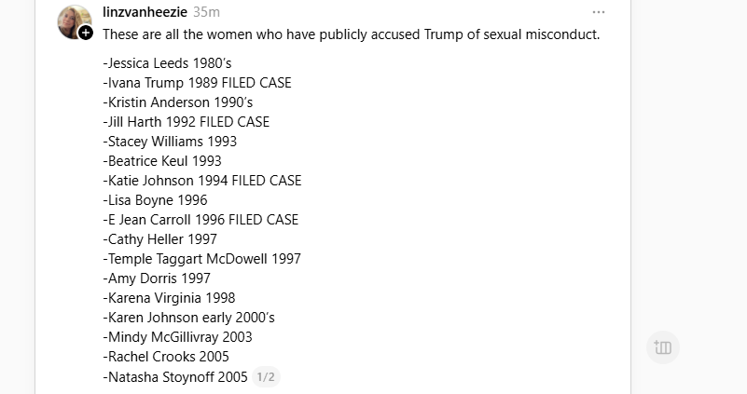Click the Kristin Anderson 1990's line

(x=177, y=102)
